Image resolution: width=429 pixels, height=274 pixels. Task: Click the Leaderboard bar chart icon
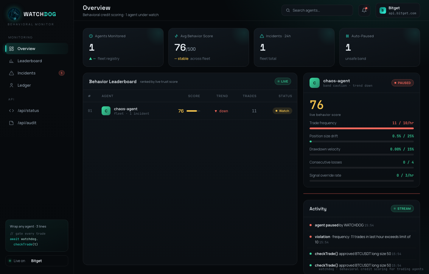pyautogui.click(x=11, y=61)
